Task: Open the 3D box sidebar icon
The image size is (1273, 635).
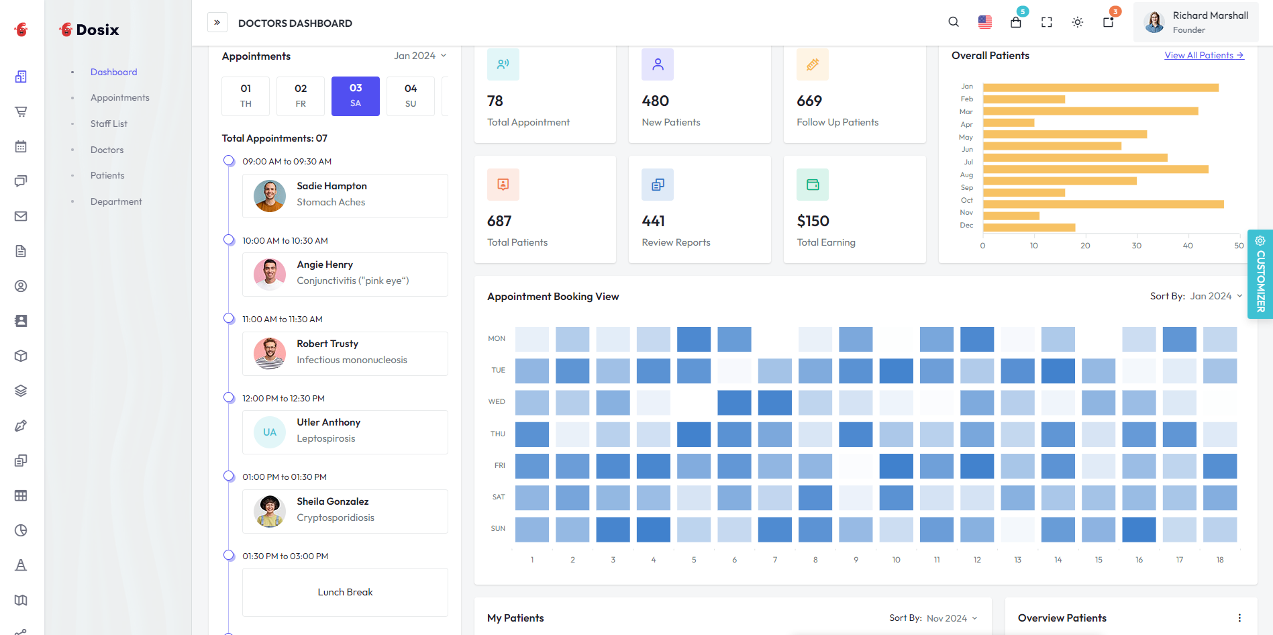Action: click(x=21, y=356)
